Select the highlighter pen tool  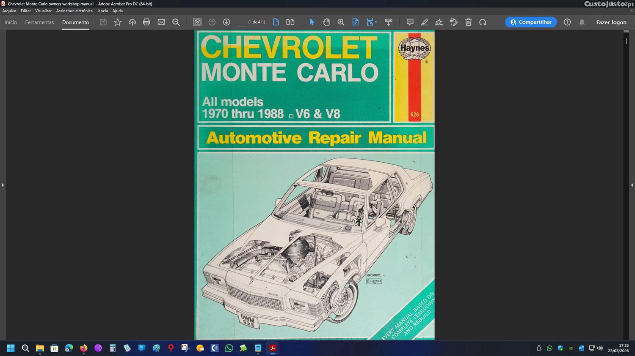425,22
